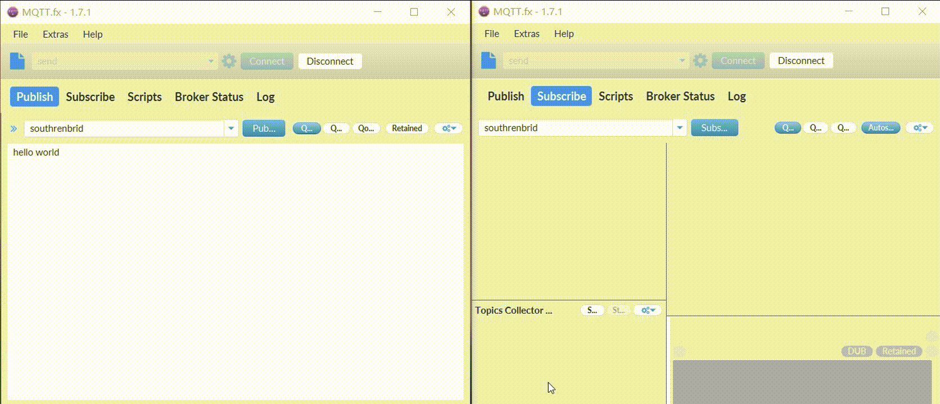Click Subscribe button next to topic field
Screen dimensions: 940x404
pyautogui.click(x=715, y=128)
